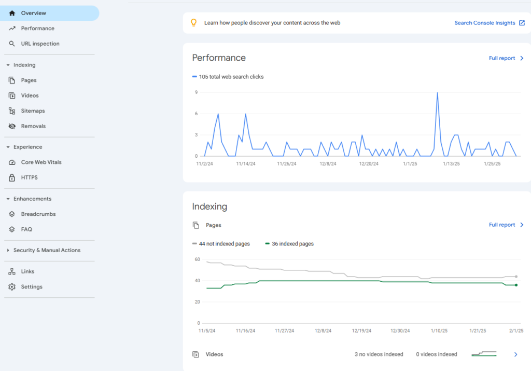Click the Overview home icon

tap(12, 13)
